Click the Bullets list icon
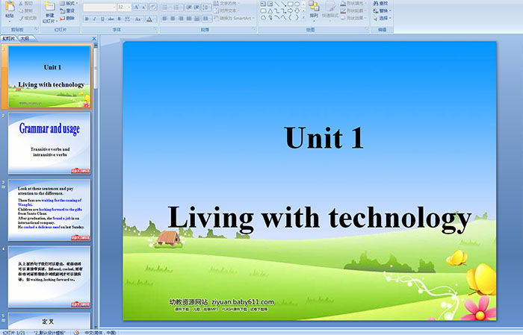 tap(166, 7)
